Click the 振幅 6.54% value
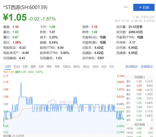 pyautogui.click(x=53, y=42)
